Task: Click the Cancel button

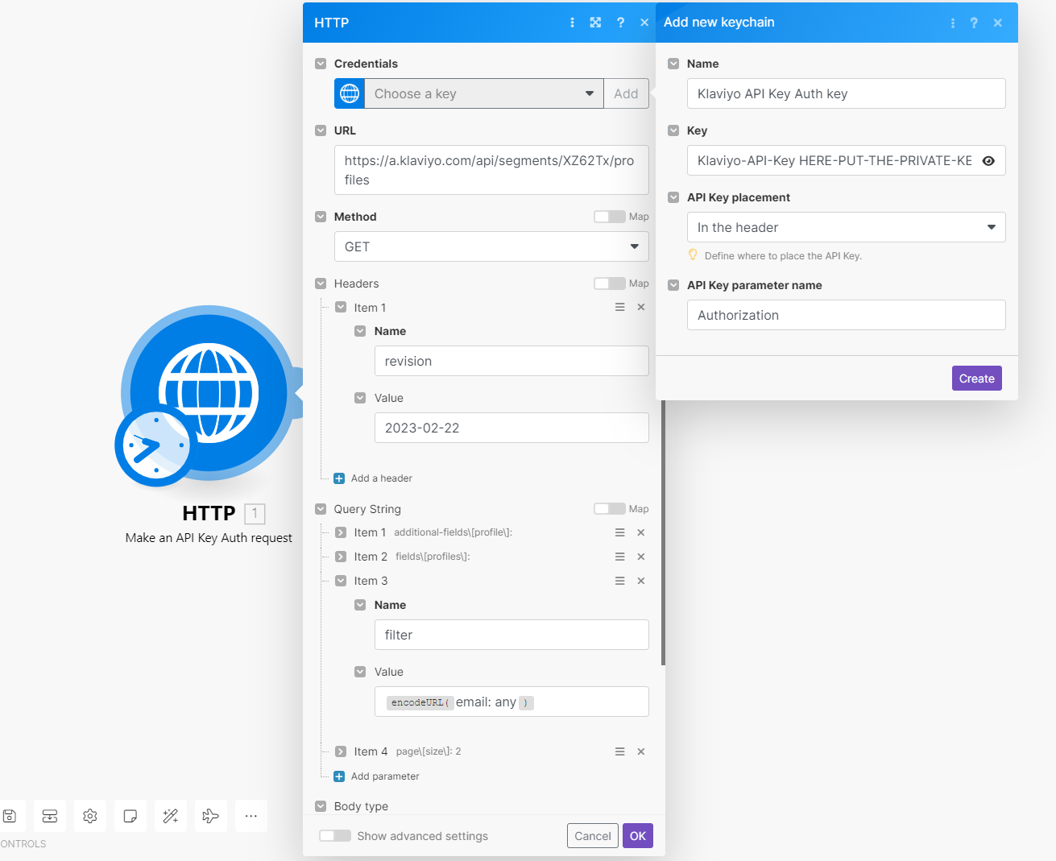Action: 593,836
